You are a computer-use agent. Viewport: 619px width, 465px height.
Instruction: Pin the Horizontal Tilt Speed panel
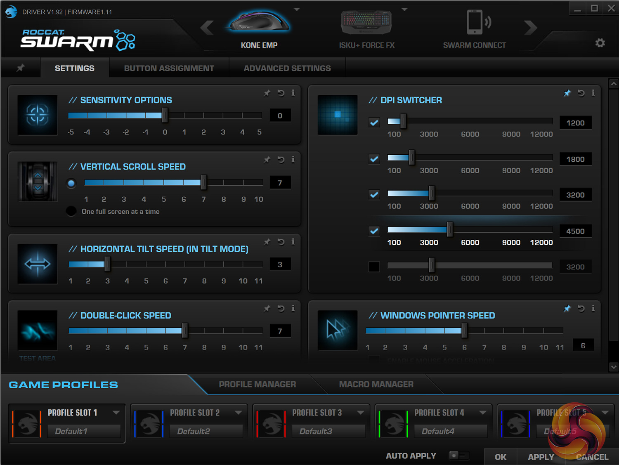coord(267,242)
